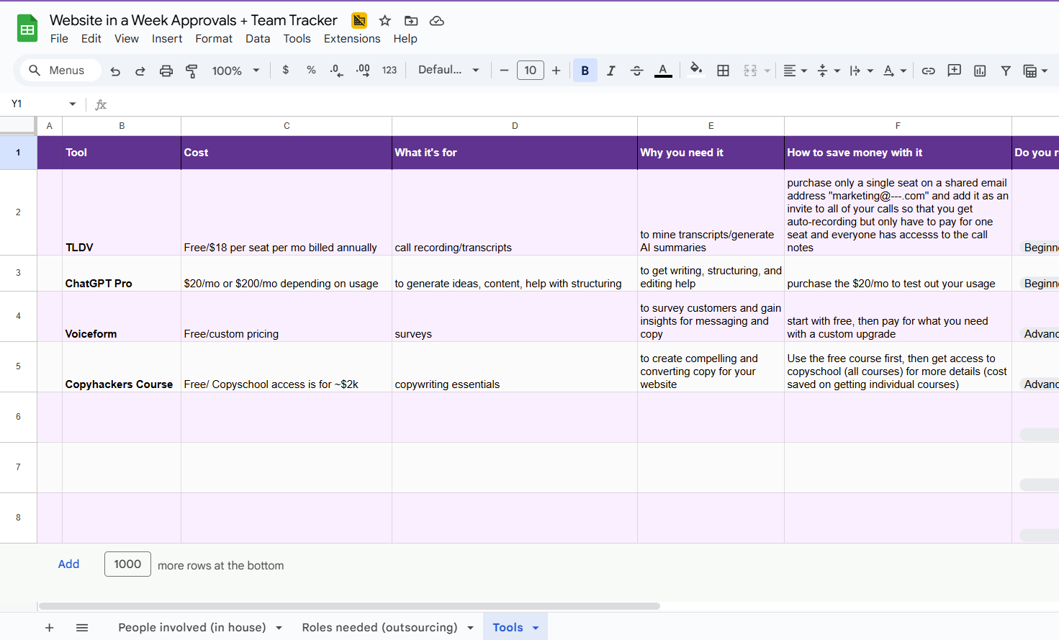Screen dimensions: 1059x640
Task: Open the Format menu
Action: click(x=214, y=39)
